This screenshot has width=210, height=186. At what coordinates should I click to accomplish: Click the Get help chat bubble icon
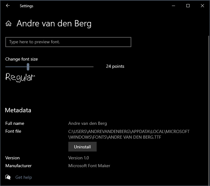8,177
